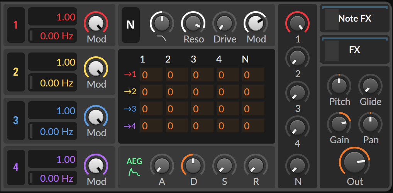The height and width of the screenshot is (193, 393).
Task: Click matrix cell column N into →1
Action: [x=253, y=74]
